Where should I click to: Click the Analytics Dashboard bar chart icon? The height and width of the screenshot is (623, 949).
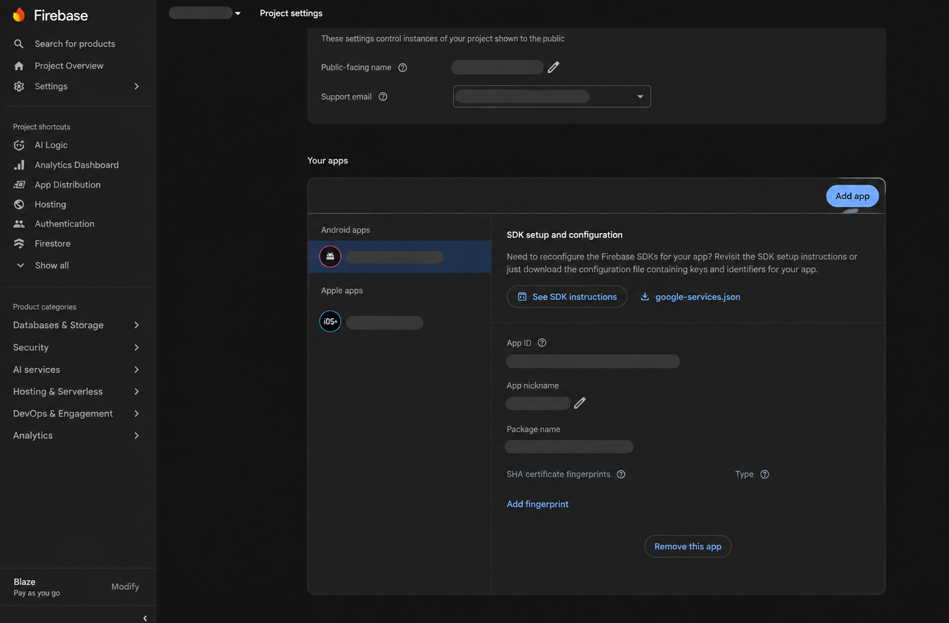pos(19,165)
